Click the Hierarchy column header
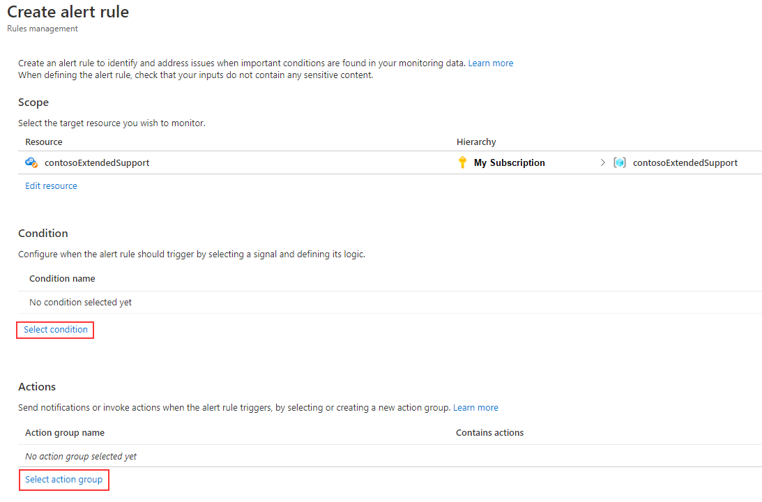The height and width of the screenshot is (502, 762). [476, 142]
